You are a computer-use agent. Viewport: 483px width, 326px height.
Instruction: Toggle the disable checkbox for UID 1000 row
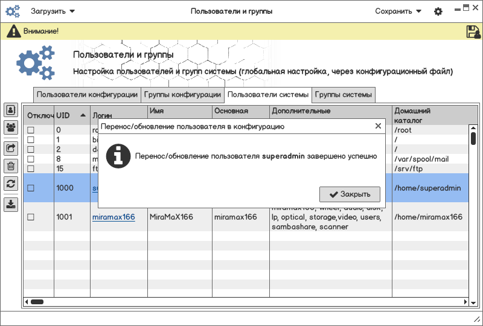pyautogui.click(x=31, y=188)
